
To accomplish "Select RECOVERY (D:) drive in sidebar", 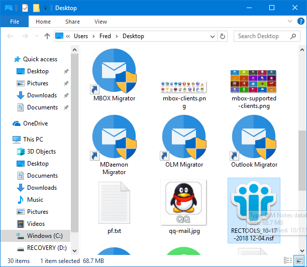I will (47, 248).
